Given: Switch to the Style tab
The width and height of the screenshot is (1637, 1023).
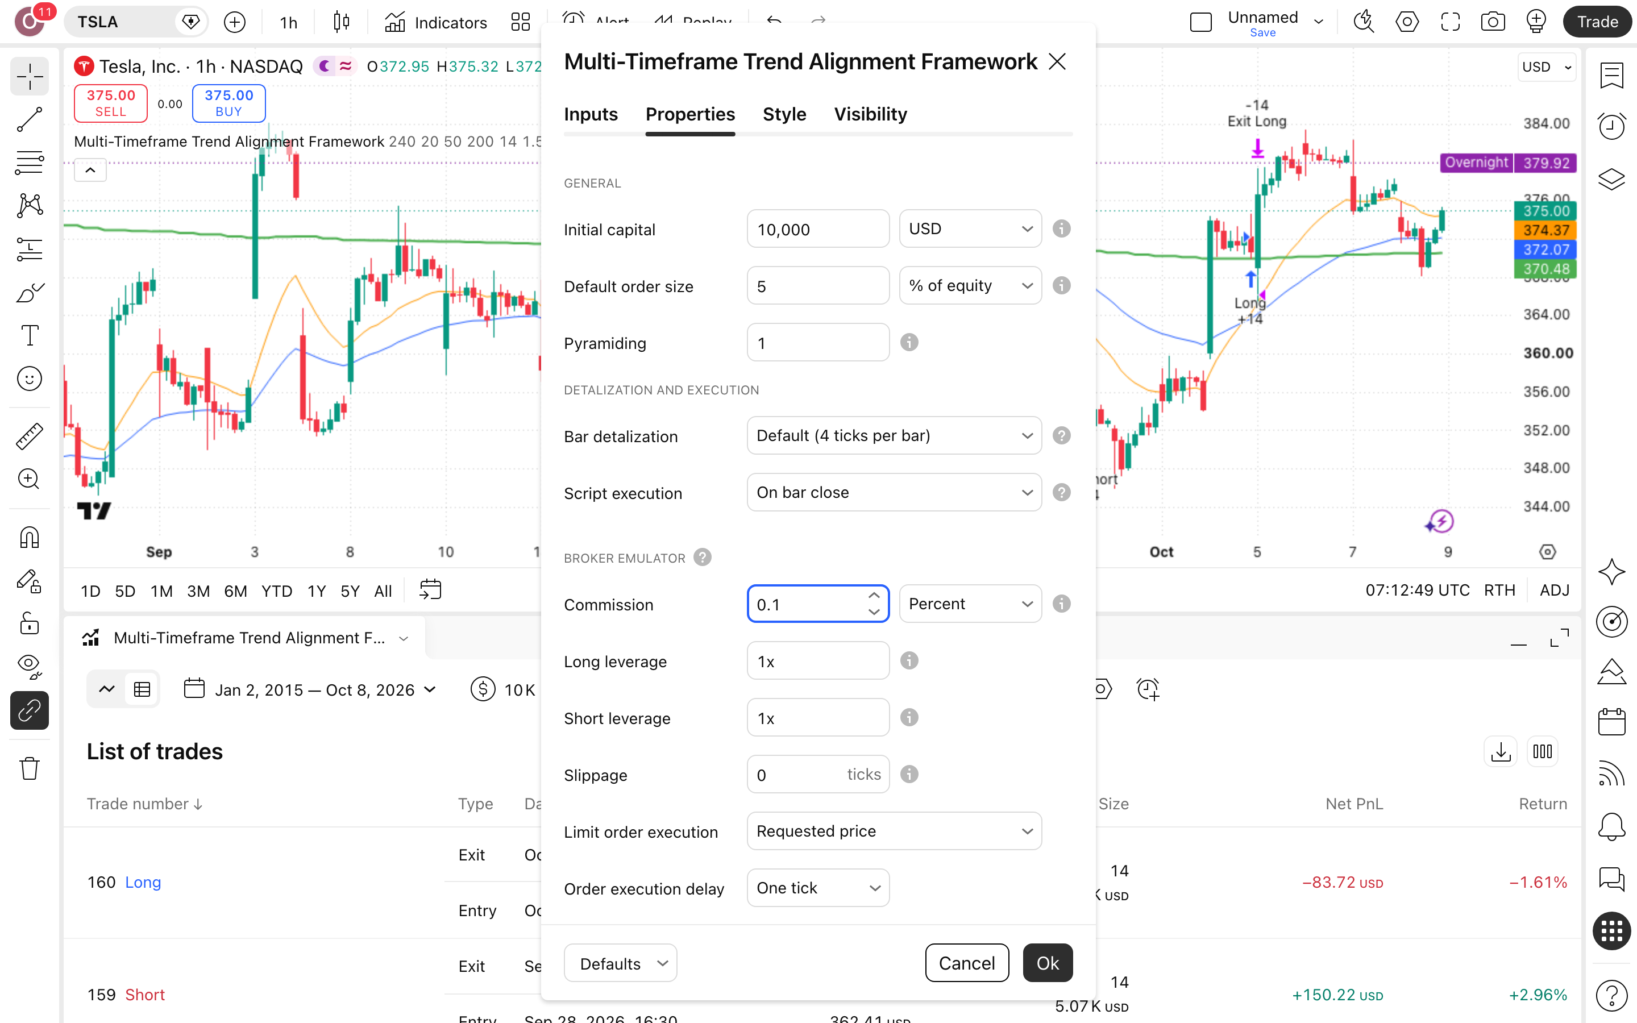Looking at the screenshot, I should tap(784, 114).
